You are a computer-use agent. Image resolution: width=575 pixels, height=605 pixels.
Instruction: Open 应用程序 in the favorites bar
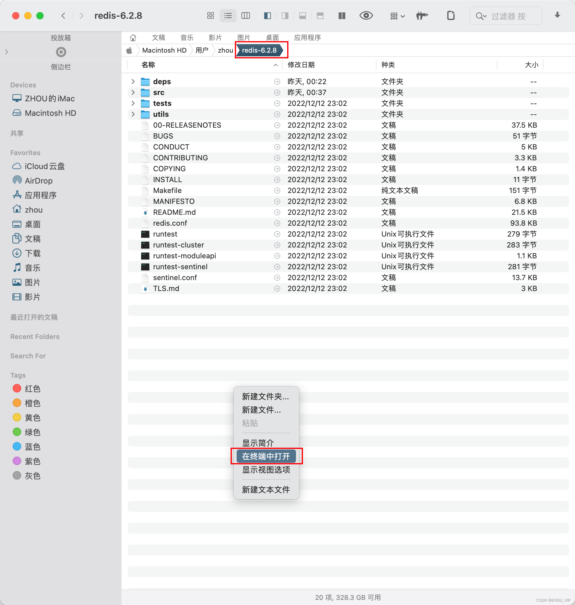click(307, 38)
